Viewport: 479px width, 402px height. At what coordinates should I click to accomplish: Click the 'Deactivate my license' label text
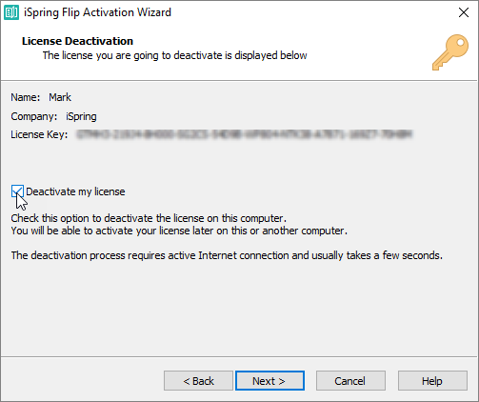pos(75,191)
